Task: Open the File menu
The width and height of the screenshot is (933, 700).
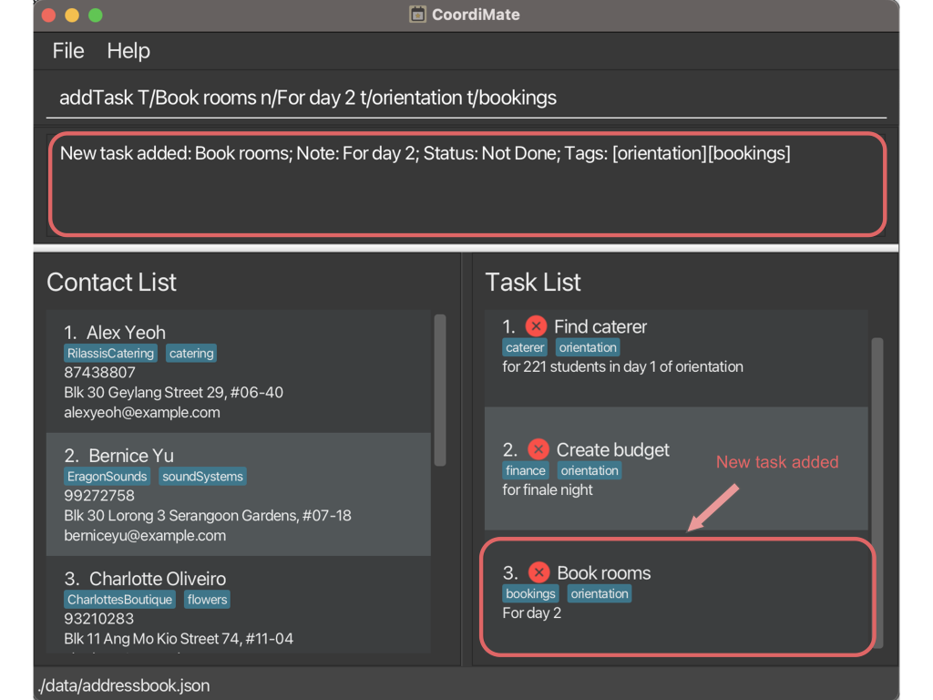Action: pyautogui.click(x=68, y=51)
